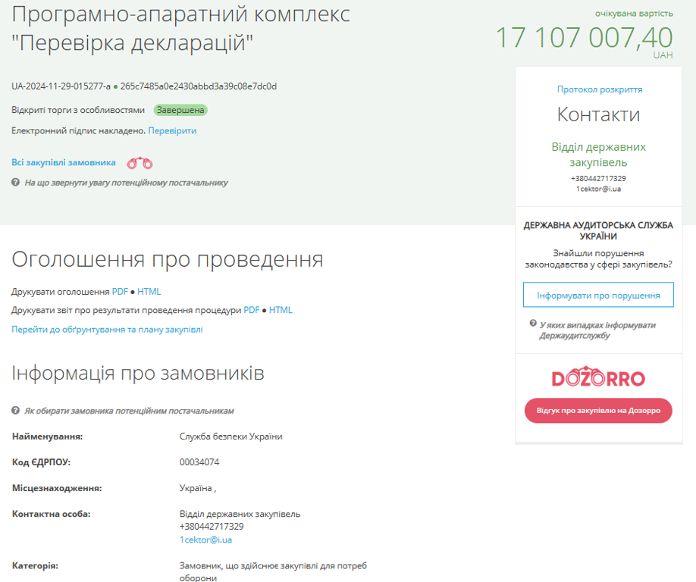Click question mark icon near supplier attention hint

pos(15,183)
